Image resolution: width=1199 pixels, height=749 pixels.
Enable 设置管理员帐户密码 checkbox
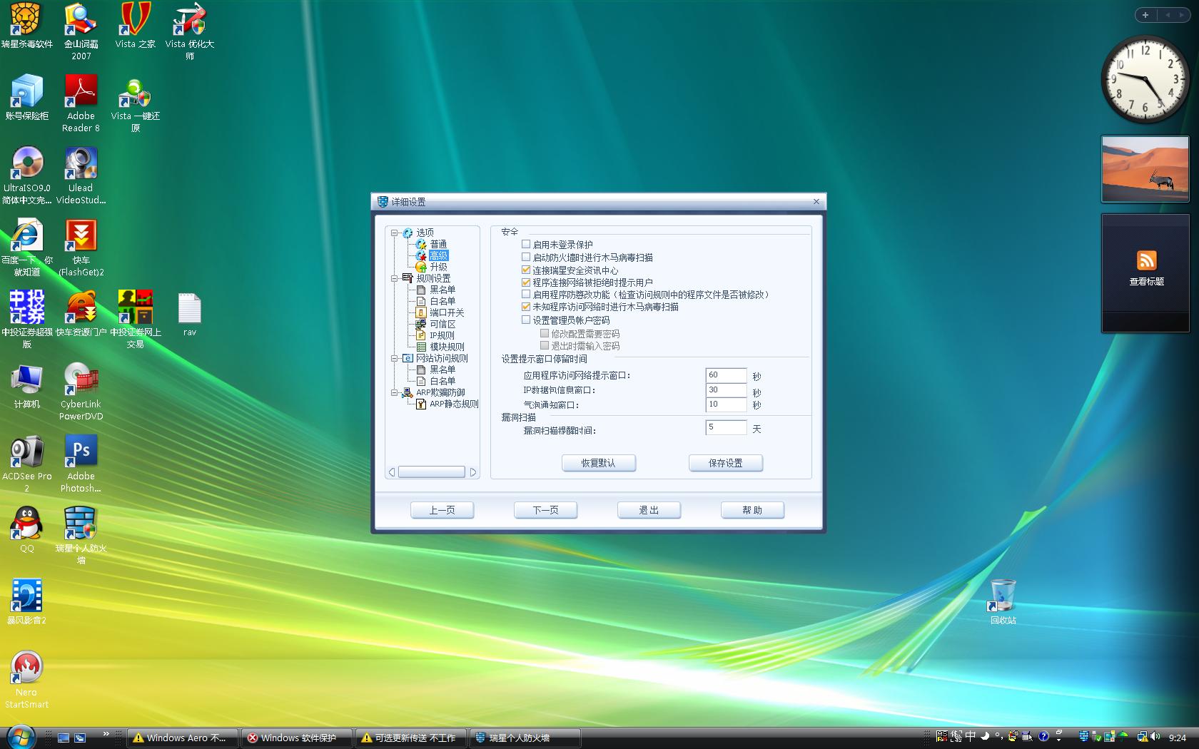(526, 320)
